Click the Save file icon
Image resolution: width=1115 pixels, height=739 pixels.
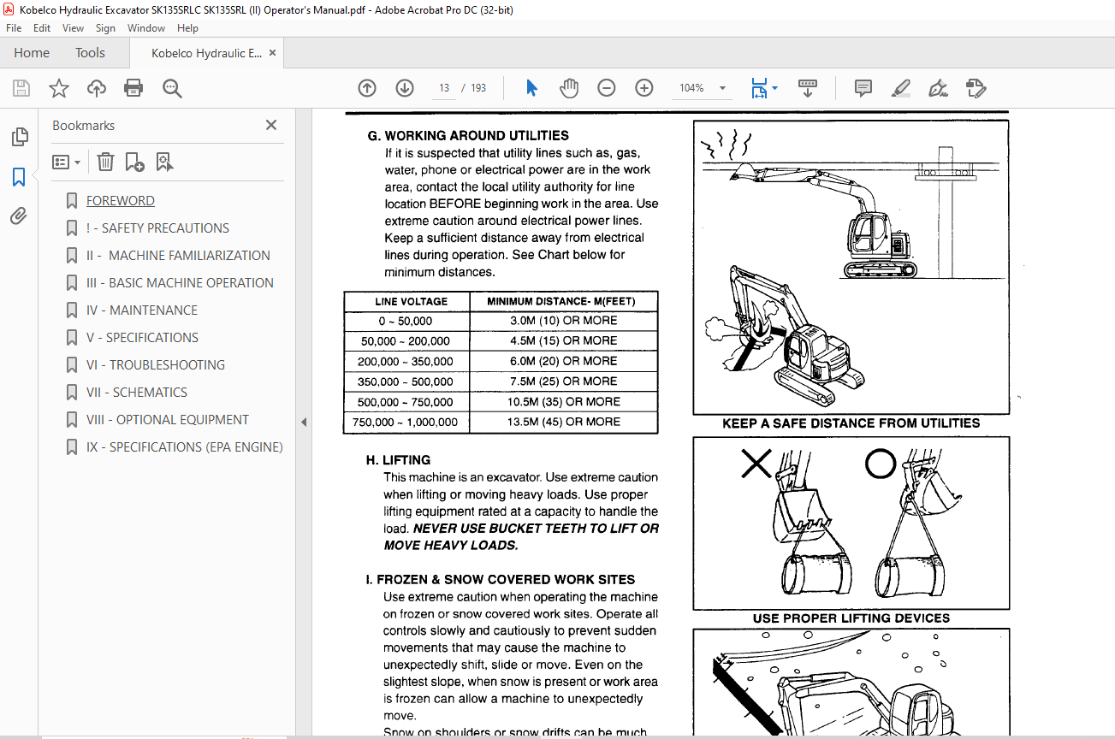(21, 88)
